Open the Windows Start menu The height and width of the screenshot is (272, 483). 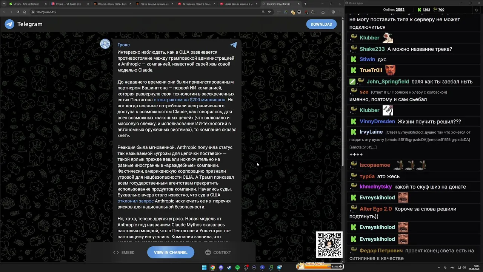(204, 267)
